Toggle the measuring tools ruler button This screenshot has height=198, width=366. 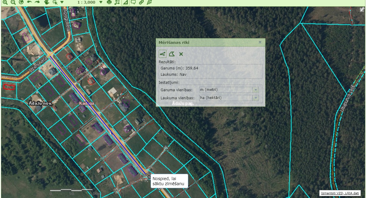125,2
